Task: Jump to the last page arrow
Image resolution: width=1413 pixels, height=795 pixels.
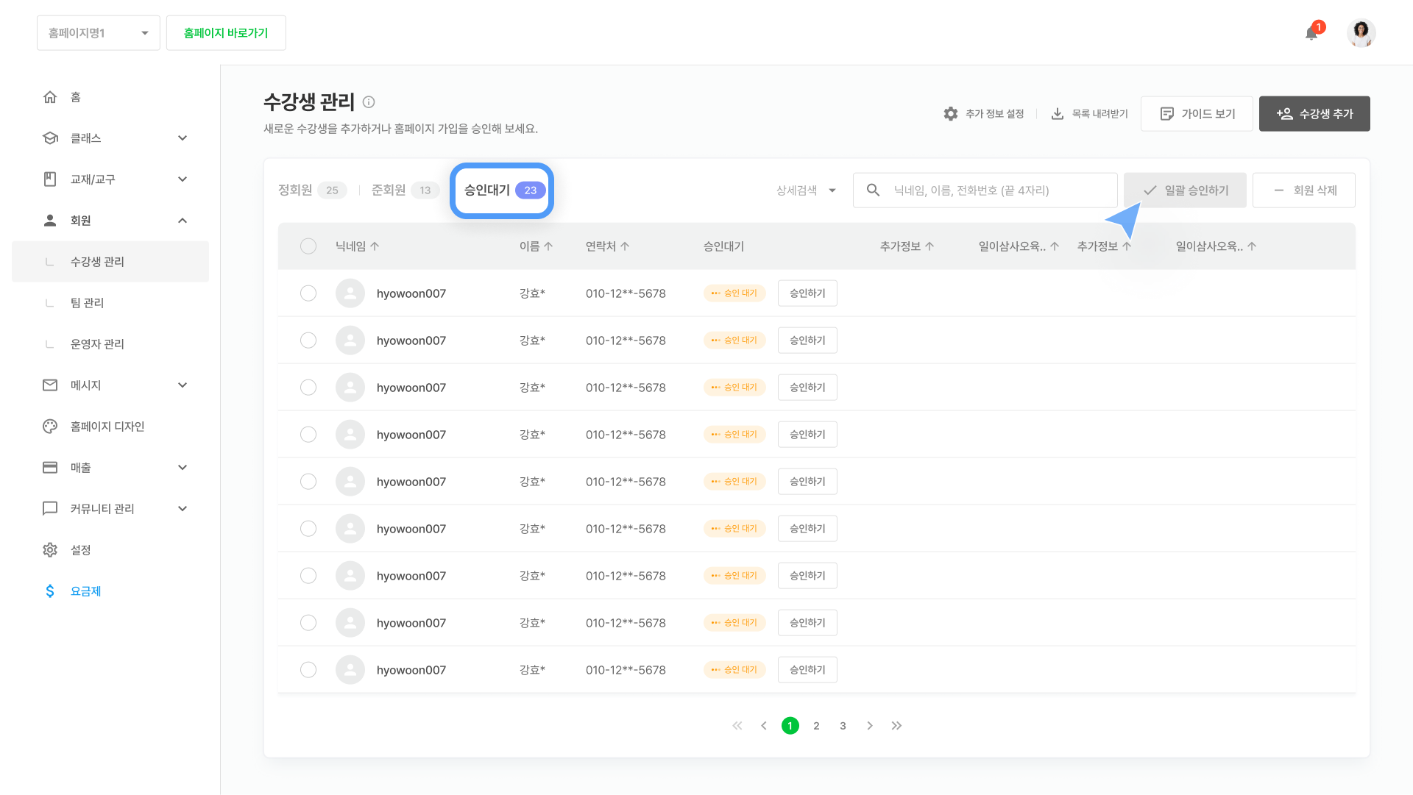Action: point(896,726)
